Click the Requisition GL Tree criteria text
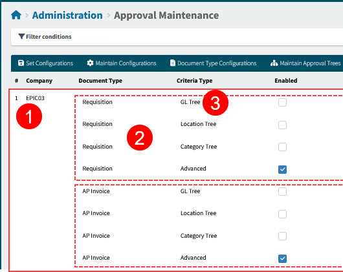The image size is (343, 272). 190,102
